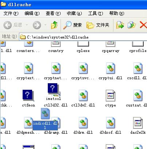Click the Copy To folder icon
This screenshot has width=147, height=149.
(x=132, y=25)
